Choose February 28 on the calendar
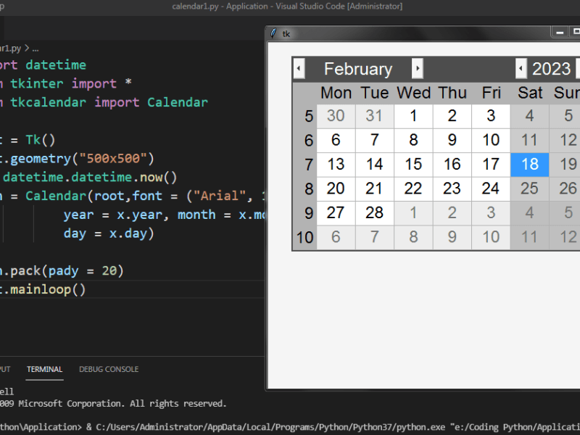 374,212
